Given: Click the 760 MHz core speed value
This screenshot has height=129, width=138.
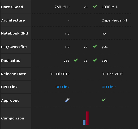Looking at the screenshot, I should pos(62,7).
